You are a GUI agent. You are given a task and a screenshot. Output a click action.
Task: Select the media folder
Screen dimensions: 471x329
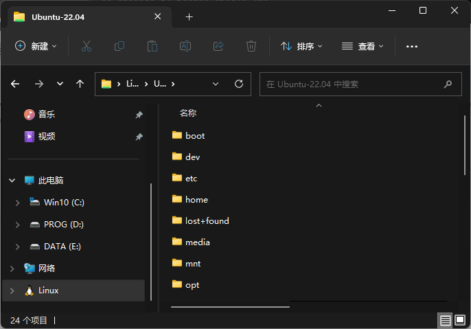(x=197, y=242)
